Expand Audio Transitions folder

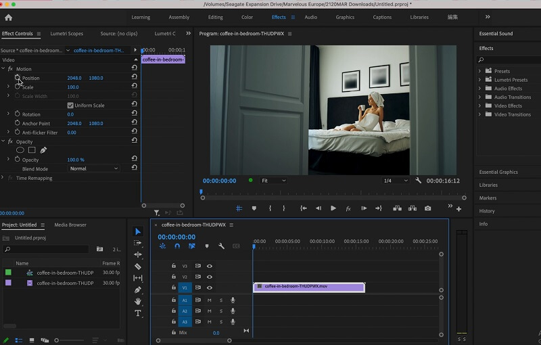(x=480, y=97)
